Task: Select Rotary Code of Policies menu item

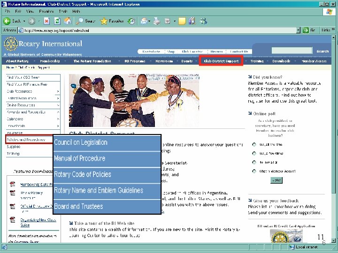Action: tap(107, 174)
